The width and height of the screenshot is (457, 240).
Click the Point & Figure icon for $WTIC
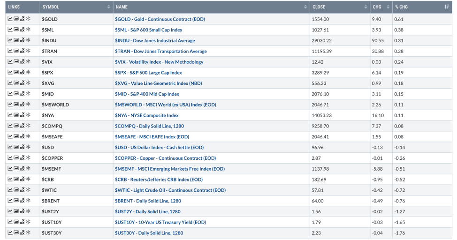point(22,190)
